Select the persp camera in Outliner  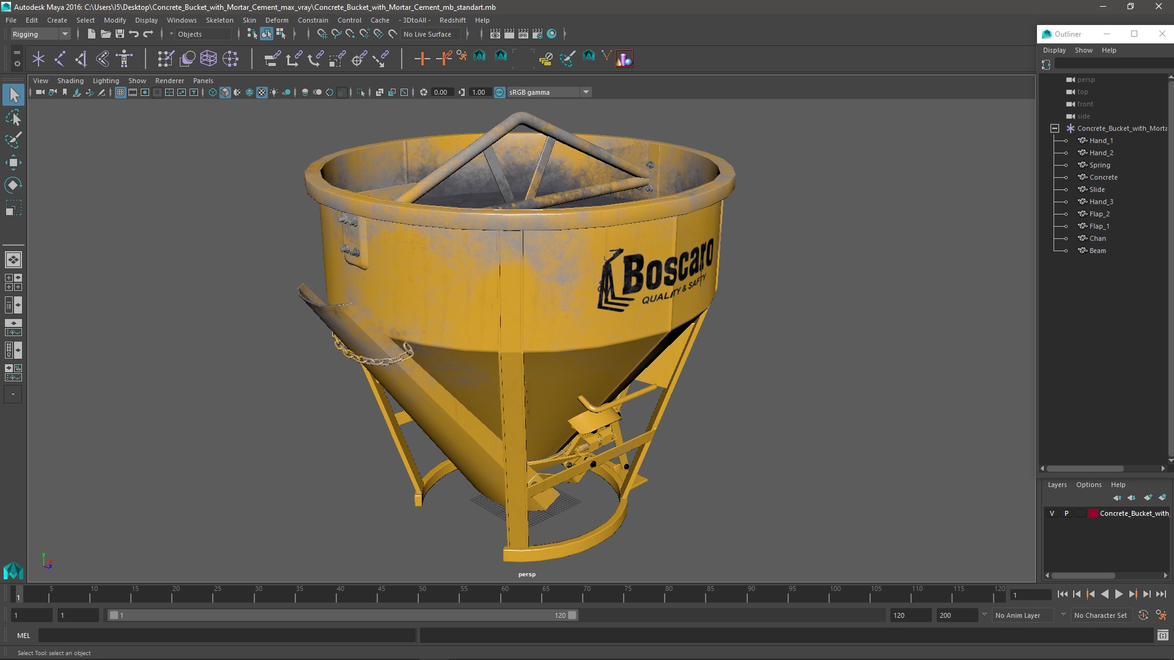1086,79
